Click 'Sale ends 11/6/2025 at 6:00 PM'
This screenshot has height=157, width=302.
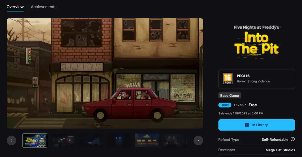coord(241,113)
